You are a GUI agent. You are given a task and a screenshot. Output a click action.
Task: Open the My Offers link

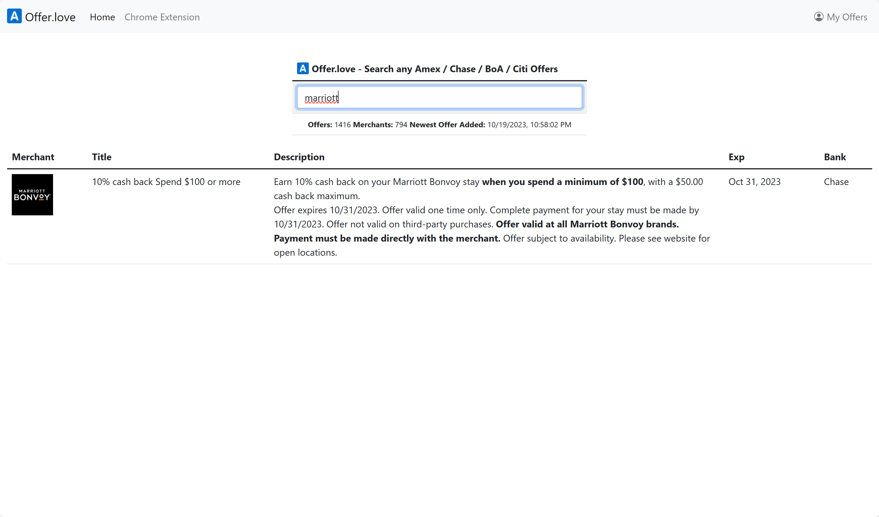[847, 17]
